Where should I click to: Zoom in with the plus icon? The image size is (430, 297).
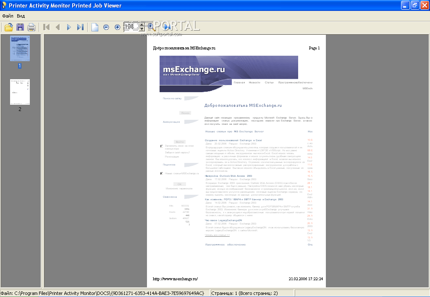[x=118, y=27]
